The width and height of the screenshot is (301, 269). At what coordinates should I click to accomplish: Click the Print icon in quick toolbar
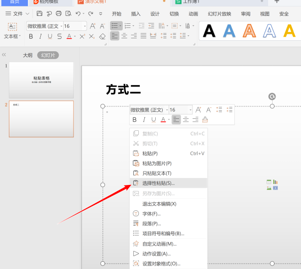point(59,13)
